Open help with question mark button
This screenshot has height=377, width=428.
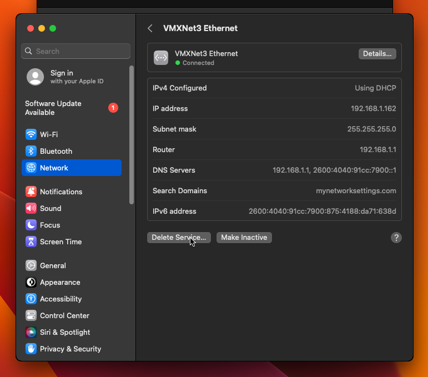coord(396,238)
